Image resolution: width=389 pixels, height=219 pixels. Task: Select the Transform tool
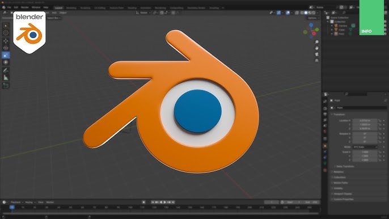[6, 62]
